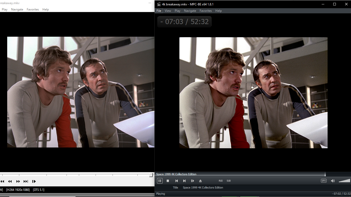Open the Play menu in MPC-BE
351x197 pixels.
click(x=178, y=11)
